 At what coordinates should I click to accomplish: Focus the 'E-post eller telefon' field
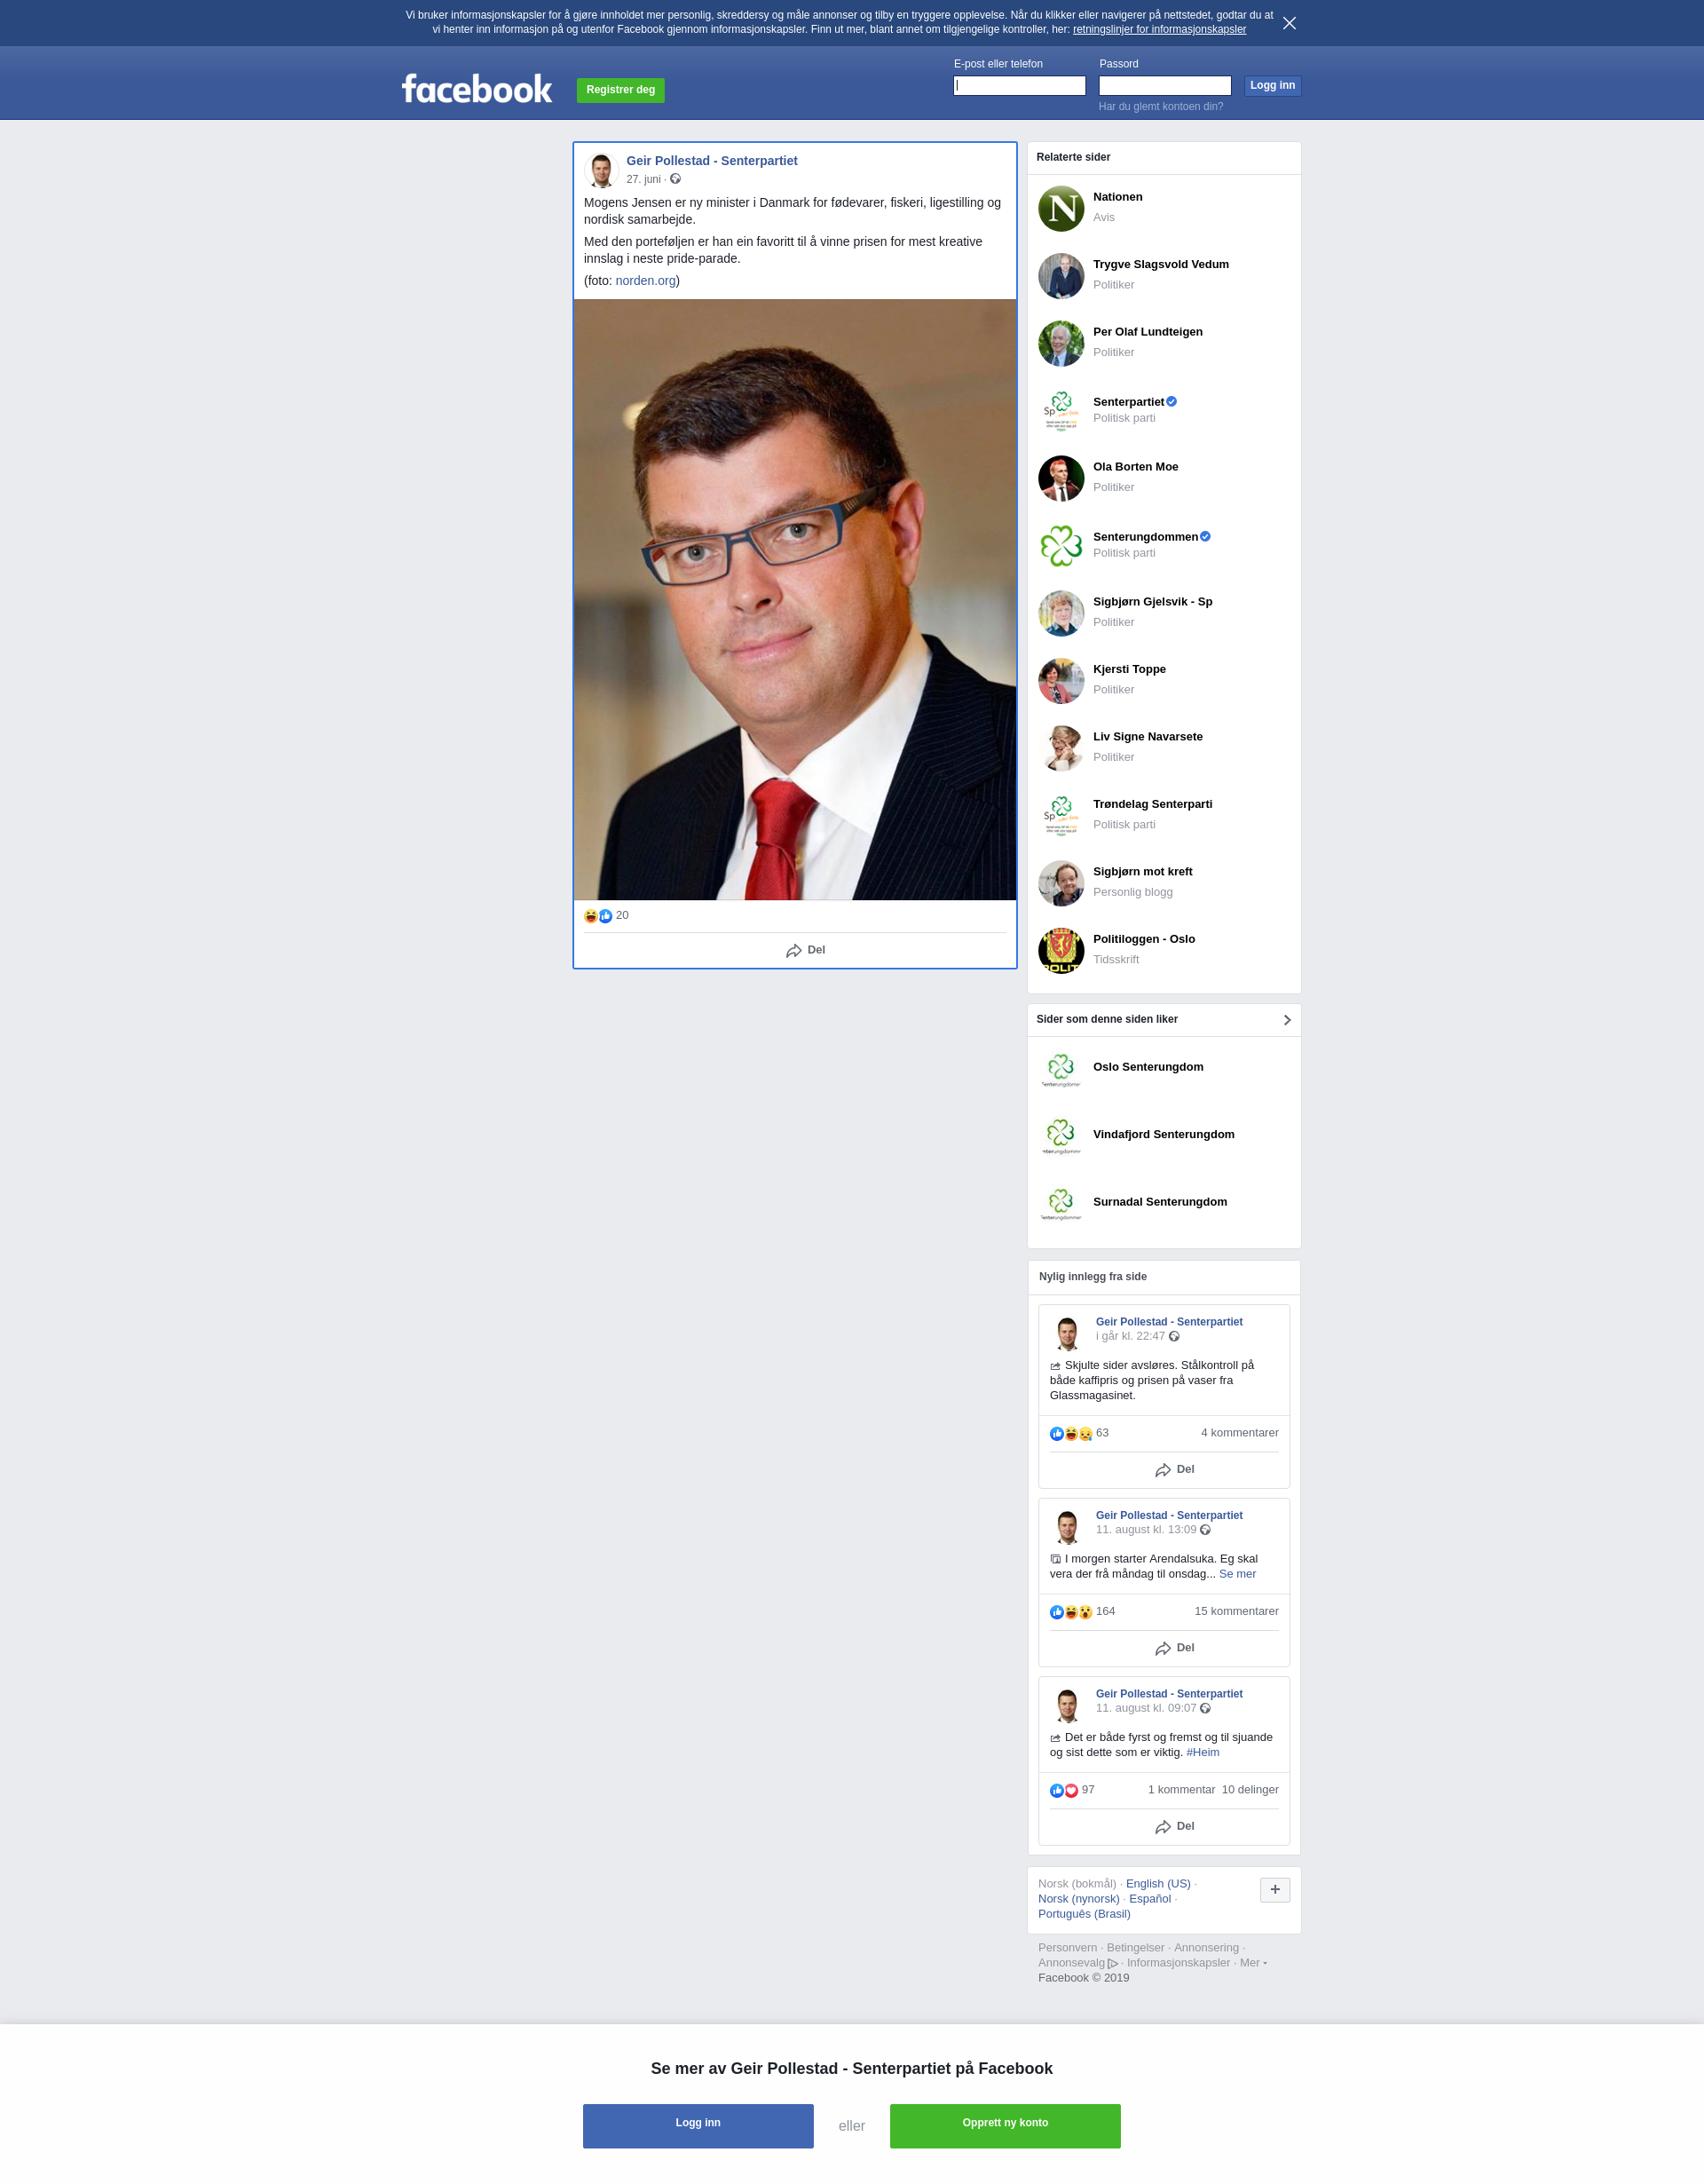click(1020, 86)
